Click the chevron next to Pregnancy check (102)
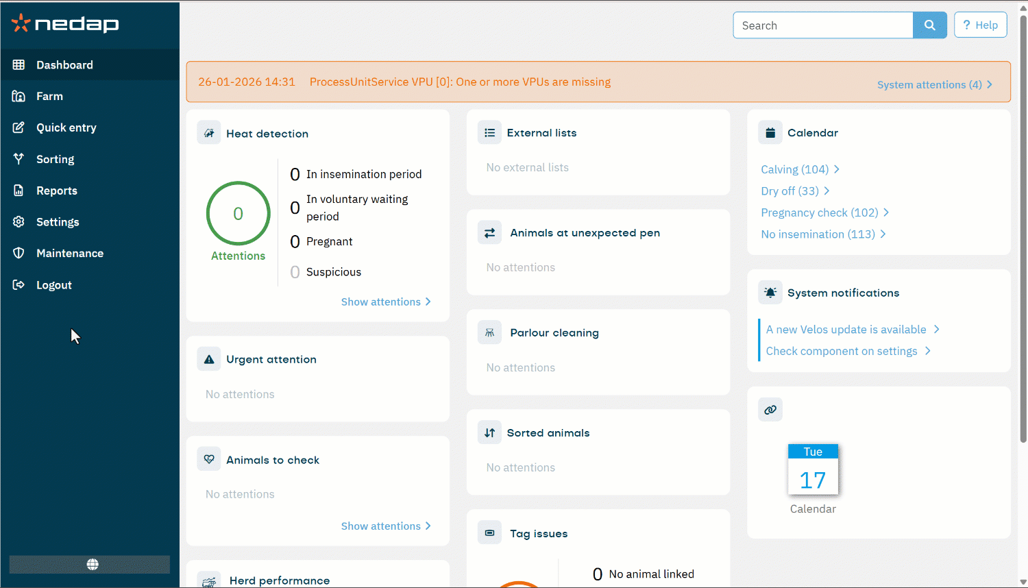This screenshot has height=588, width=1028. coord(886,212)
